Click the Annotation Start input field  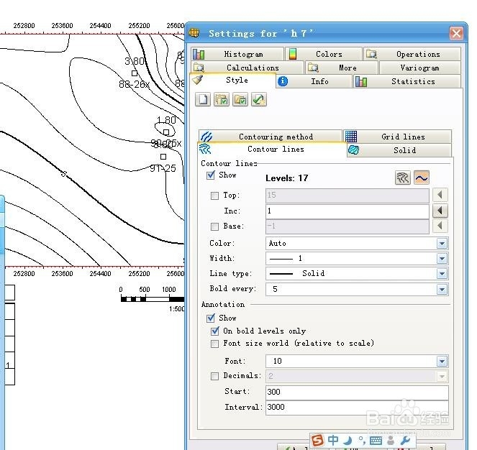pos(357,392)
